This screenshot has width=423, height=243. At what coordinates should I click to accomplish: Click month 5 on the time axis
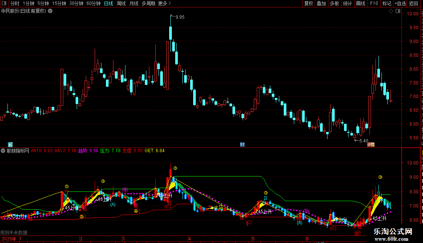click(x=253, y=239)
